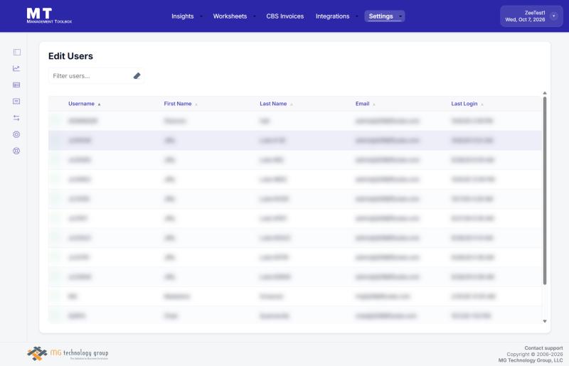This screenshot has width=569, height=366.
Task: Open the message card icon in sidebar
Action: pyautogui.click(x=16, y=101)
